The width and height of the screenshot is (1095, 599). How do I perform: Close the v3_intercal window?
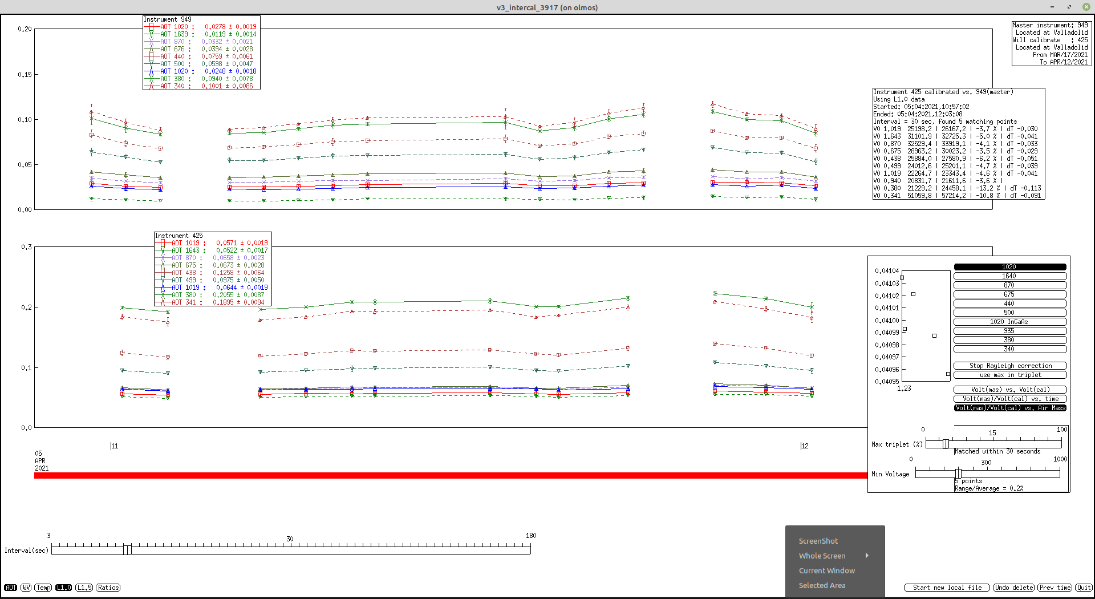coord(1085,7)
